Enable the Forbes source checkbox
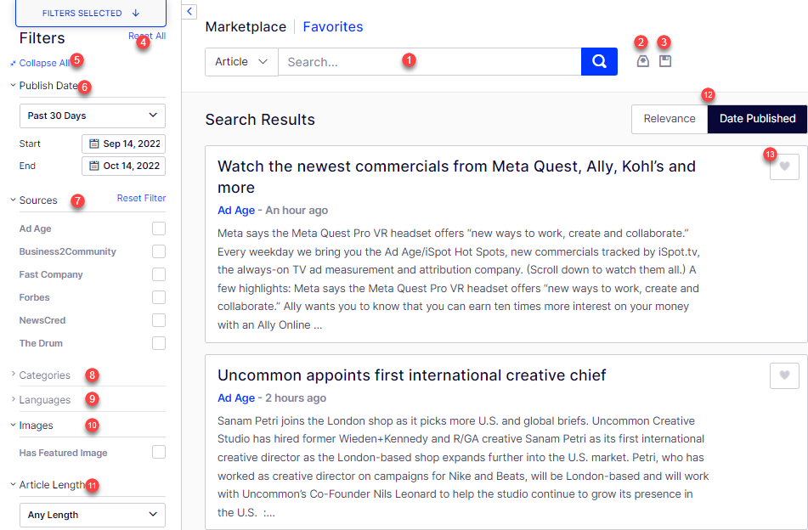 pyautogui.click(x=159, y=297)
